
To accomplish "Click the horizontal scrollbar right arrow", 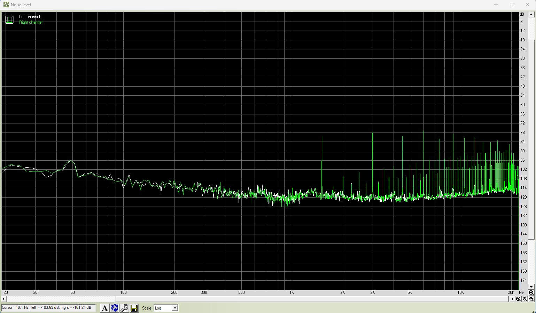I will (512, 299).
